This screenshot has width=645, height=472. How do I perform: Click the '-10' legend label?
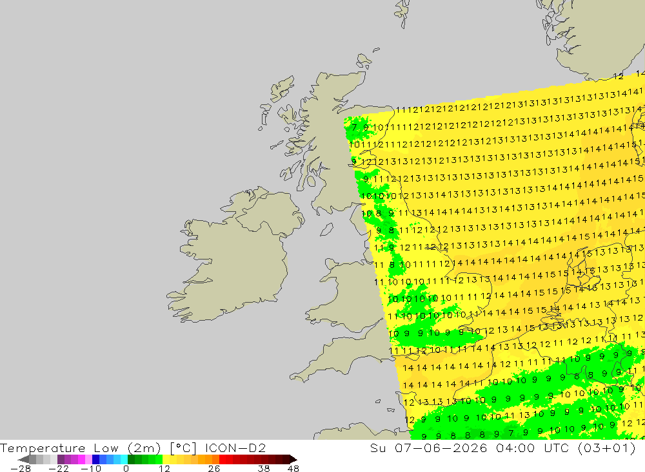91,469
